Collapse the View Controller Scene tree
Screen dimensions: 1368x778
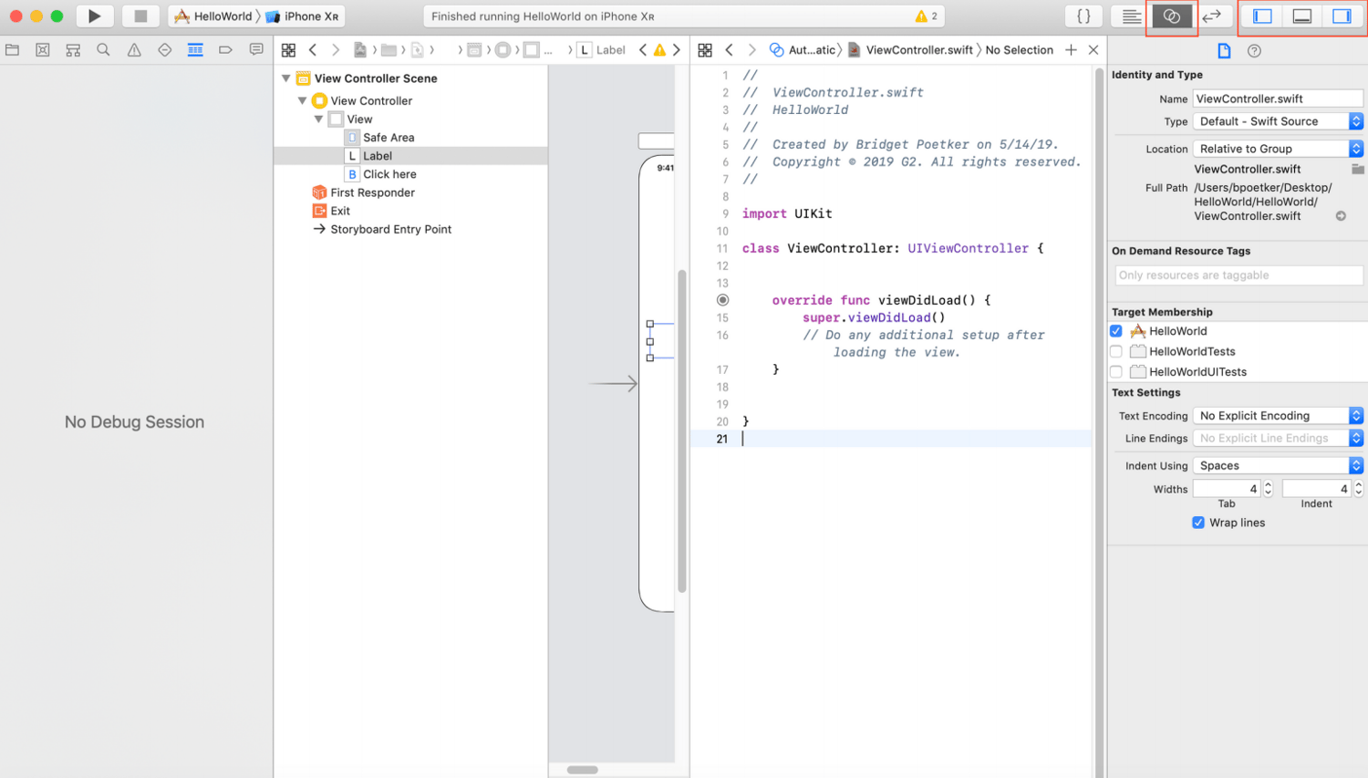286,78
